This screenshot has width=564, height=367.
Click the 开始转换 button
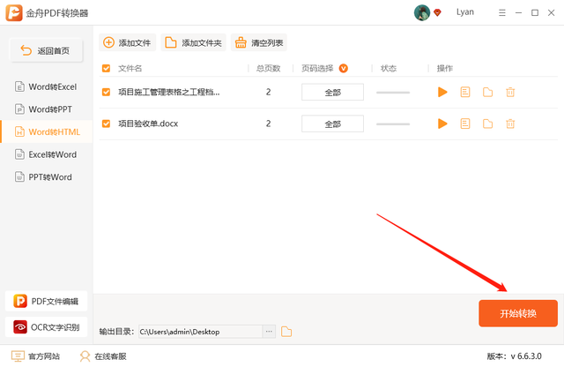coord(518,313)
